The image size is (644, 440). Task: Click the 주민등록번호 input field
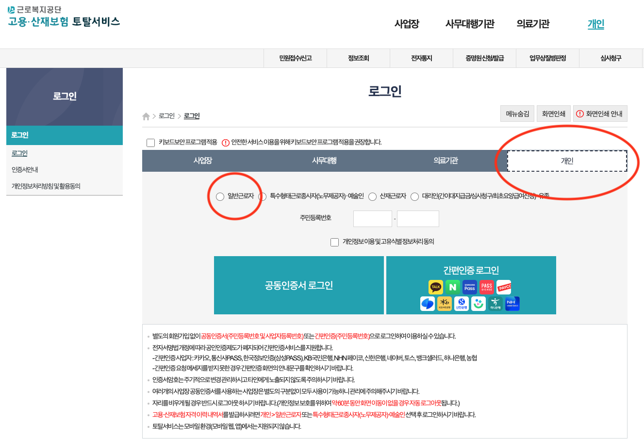click(372, 218)
